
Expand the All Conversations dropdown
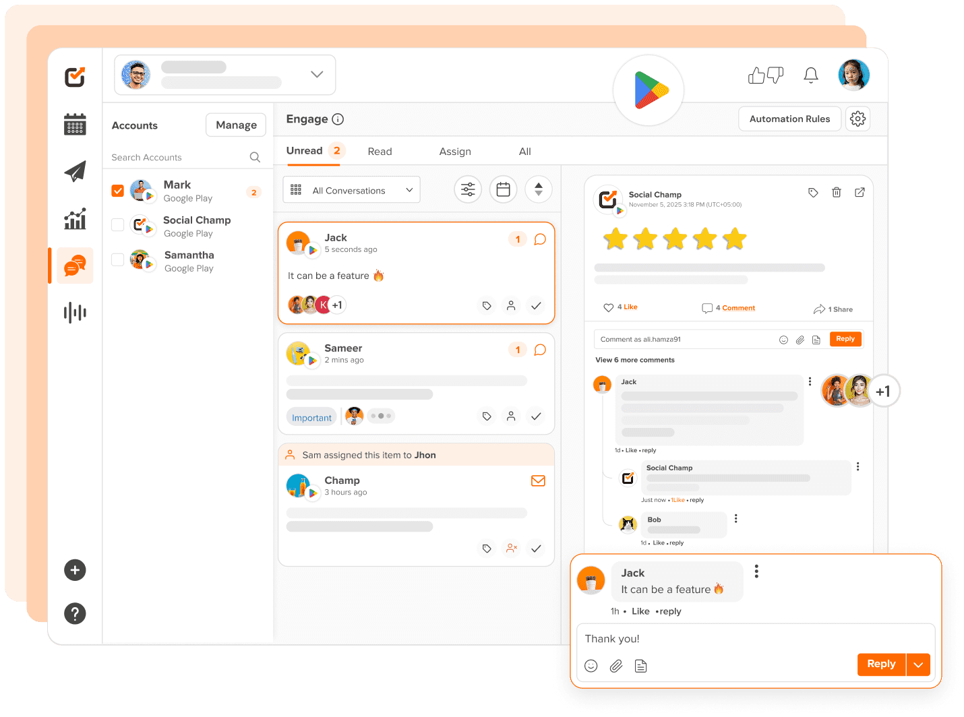coord(351,190)
